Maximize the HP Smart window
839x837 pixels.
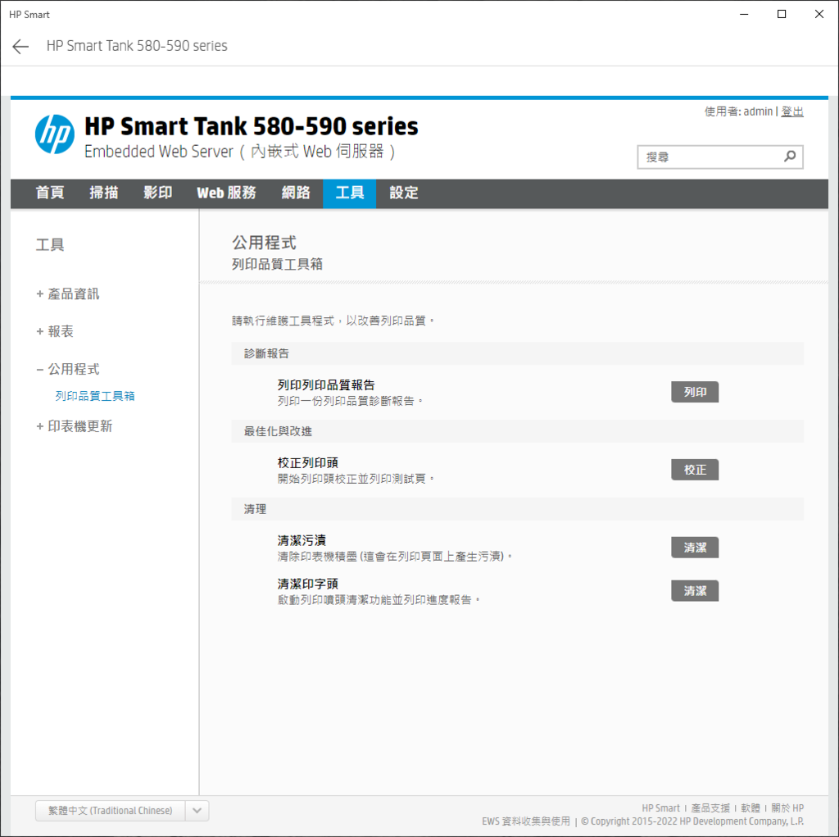point(781,15)
